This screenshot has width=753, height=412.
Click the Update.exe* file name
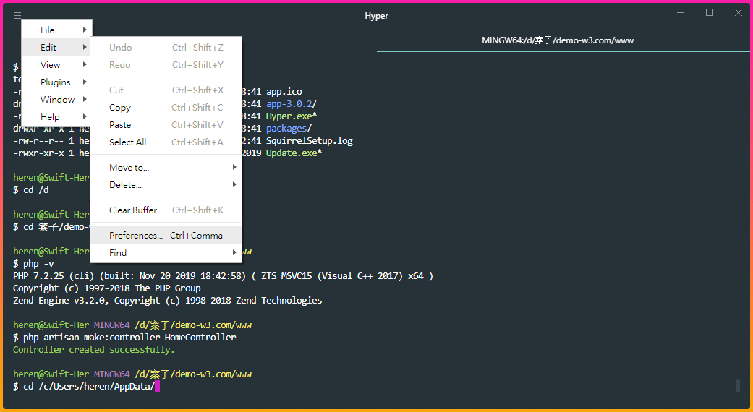point(294,153)
